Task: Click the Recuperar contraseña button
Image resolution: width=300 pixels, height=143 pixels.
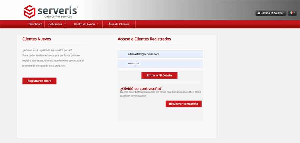Action: [183, 104]
